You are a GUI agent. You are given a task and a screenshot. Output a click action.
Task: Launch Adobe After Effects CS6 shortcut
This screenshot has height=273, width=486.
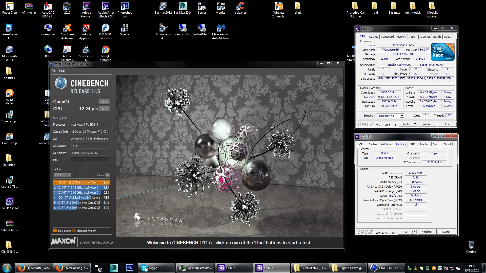click(106, 10)
